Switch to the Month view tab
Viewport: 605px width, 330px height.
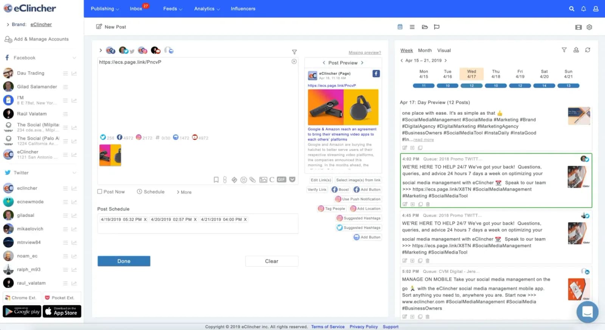pos(425,50)
